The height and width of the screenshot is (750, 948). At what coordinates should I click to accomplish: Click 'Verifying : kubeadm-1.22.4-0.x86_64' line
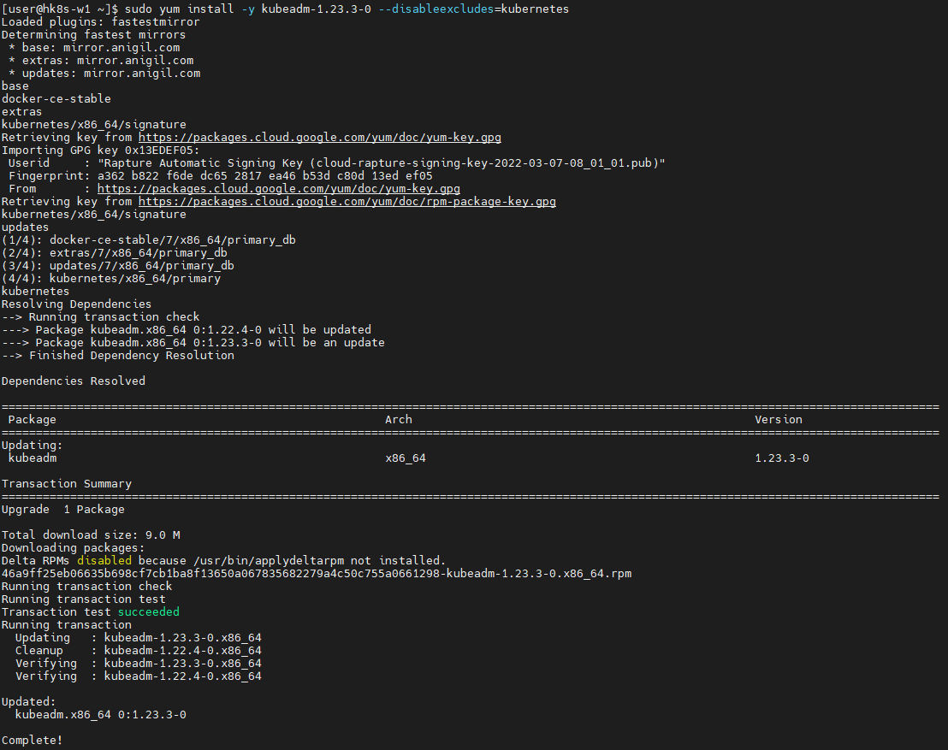[x=139, y=676]
